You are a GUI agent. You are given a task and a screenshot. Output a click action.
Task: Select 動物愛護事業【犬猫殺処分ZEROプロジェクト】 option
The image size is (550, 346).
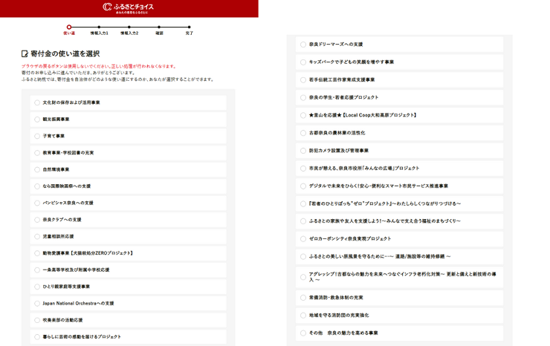point(37,253)
